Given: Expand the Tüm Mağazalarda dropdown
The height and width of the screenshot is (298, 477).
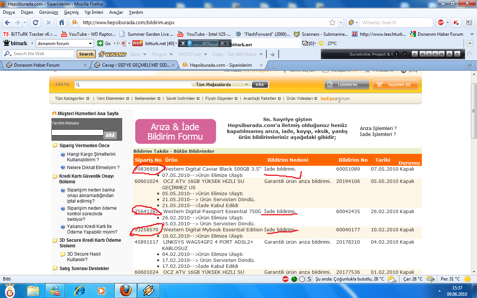Looking at the screenshot, I should [x=222, y=85].
